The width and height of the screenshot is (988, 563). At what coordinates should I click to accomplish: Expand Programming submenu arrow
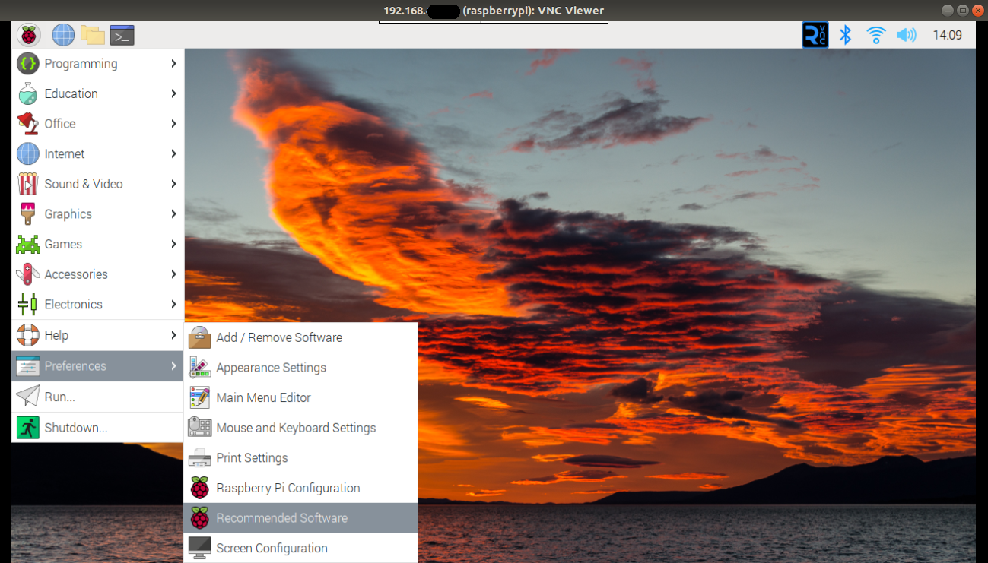click(x=173, y=64)
